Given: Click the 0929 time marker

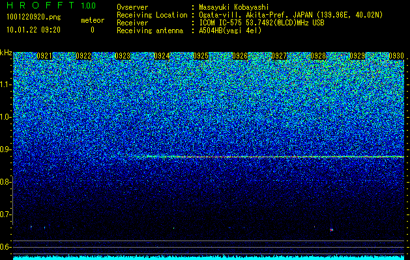Looking at the screenshot, I should click(357, 56).
